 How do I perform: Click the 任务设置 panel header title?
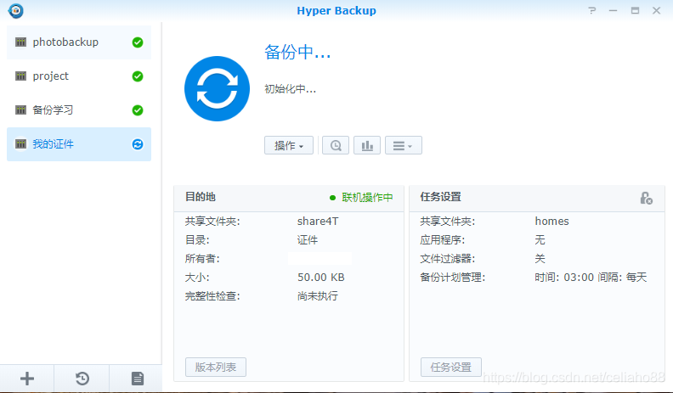(x=440, y=197)
